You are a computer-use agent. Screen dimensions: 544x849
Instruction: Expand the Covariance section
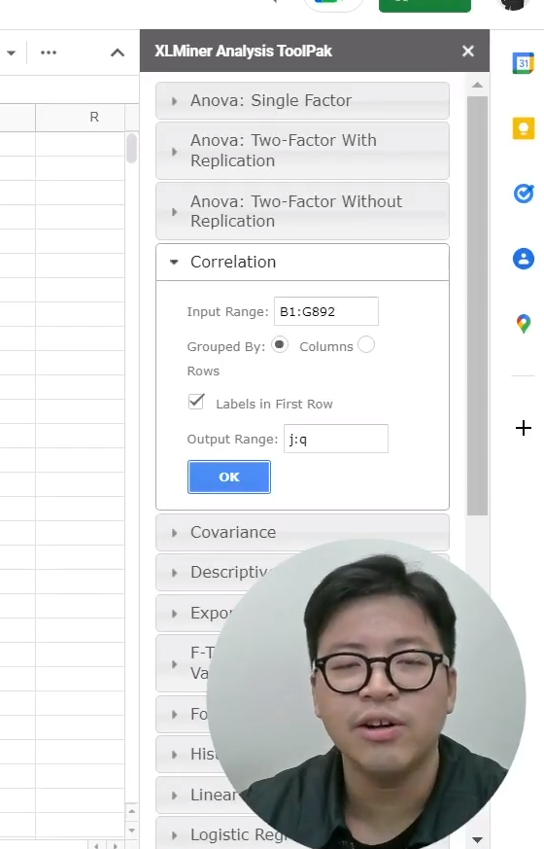coord(302,532)
